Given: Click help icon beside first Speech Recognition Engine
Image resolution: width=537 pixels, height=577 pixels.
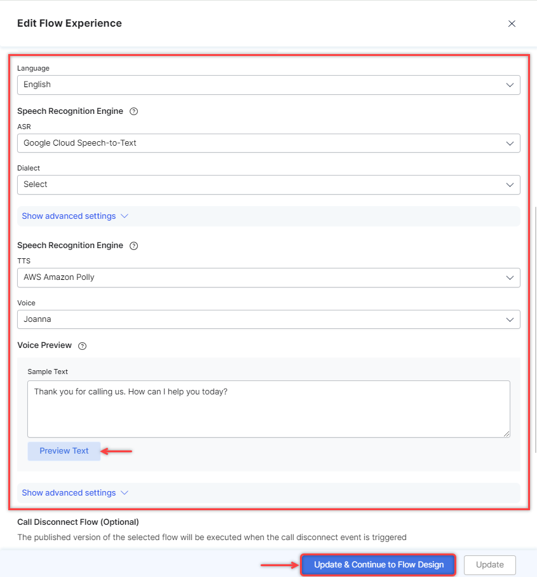Looking at the screenshot, I should [x=134, y=111].
